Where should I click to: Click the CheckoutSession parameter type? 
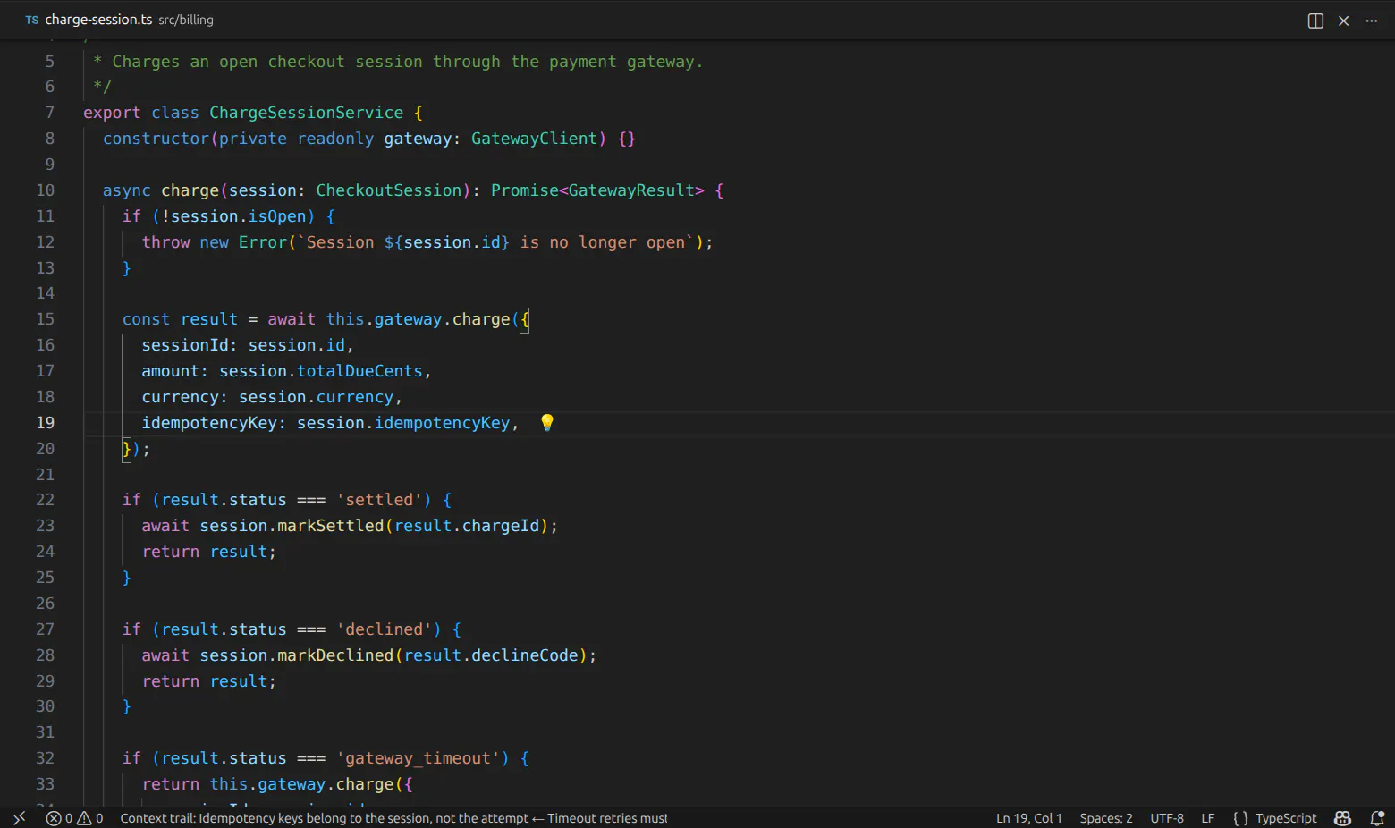389,190
